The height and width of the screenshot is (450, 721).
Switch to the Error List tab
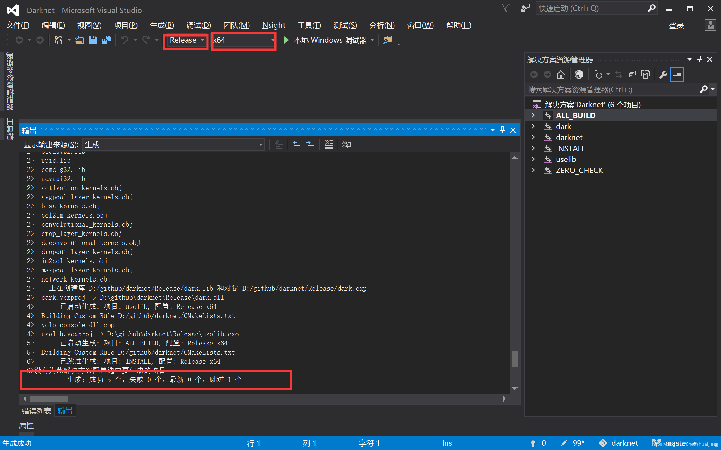pos(37,411)
